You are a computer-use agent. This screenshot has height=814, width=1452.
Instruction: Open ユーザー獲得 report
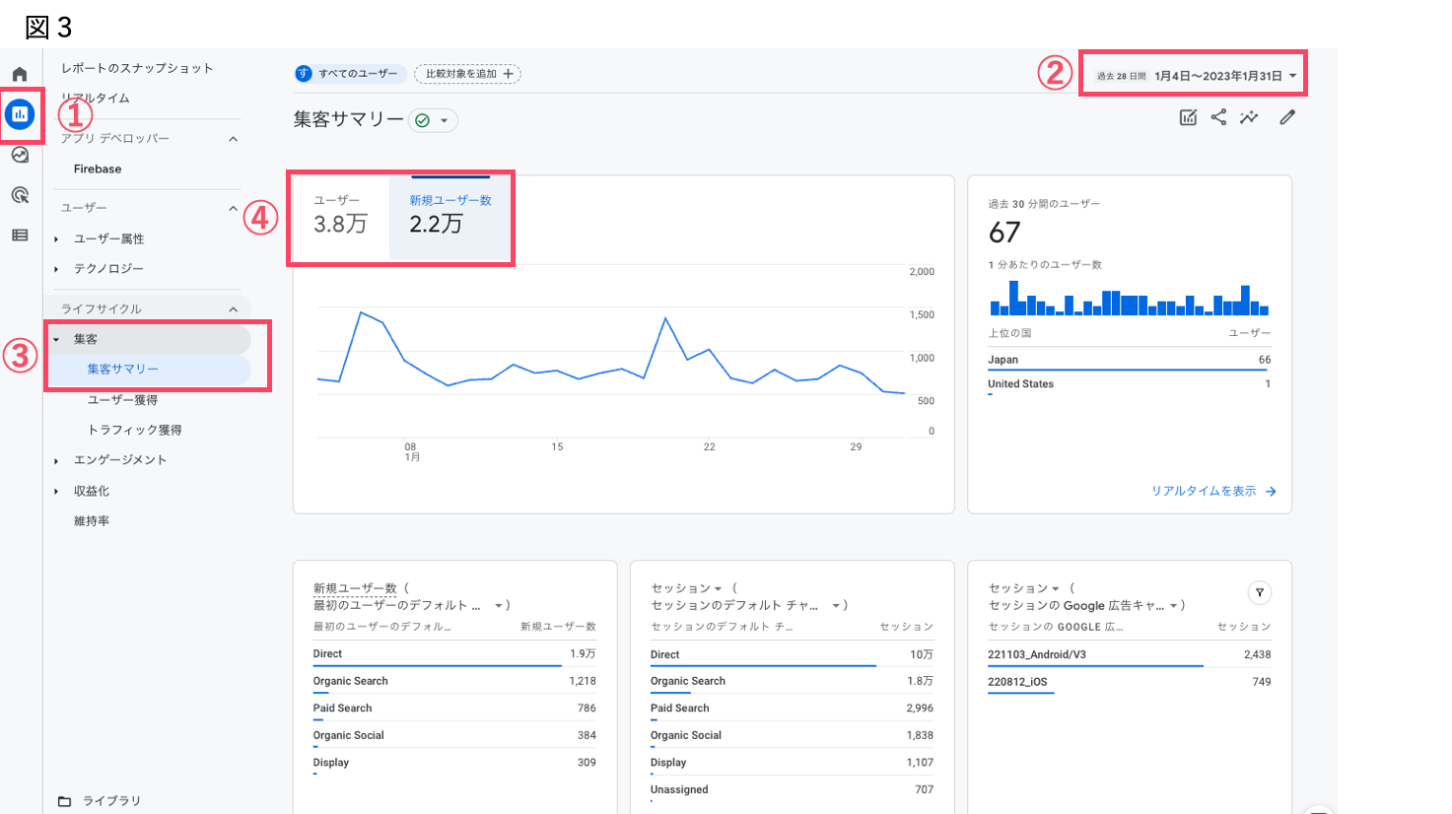[122, 400]
